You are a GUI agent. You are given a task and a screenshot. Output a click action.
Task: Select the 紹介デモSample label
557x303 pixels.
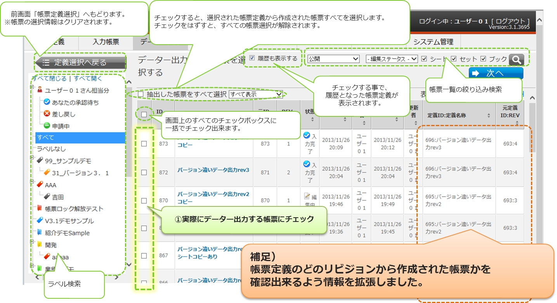click(x=67, y=233)
